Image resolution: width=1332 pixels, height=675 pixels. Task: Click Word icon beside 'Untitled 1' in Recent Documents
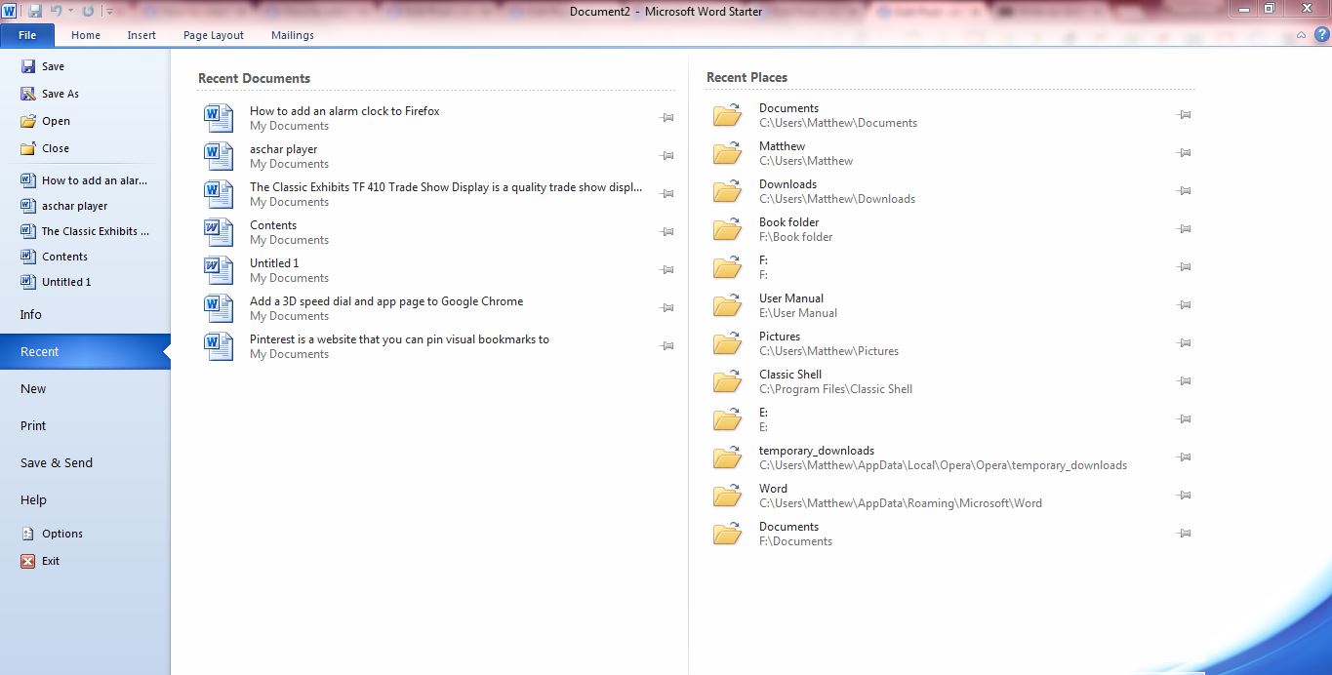(x=219, y=270)
